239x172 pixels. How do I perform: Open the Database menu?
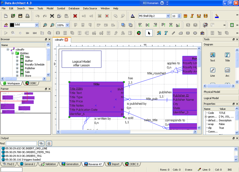point(74,8)
